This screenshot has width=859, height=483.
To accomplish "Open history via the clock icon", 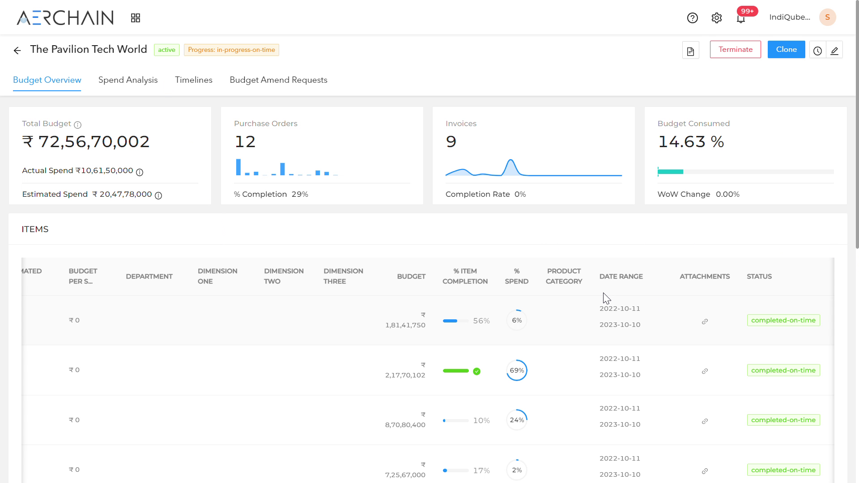I will [x=817, y=51].
